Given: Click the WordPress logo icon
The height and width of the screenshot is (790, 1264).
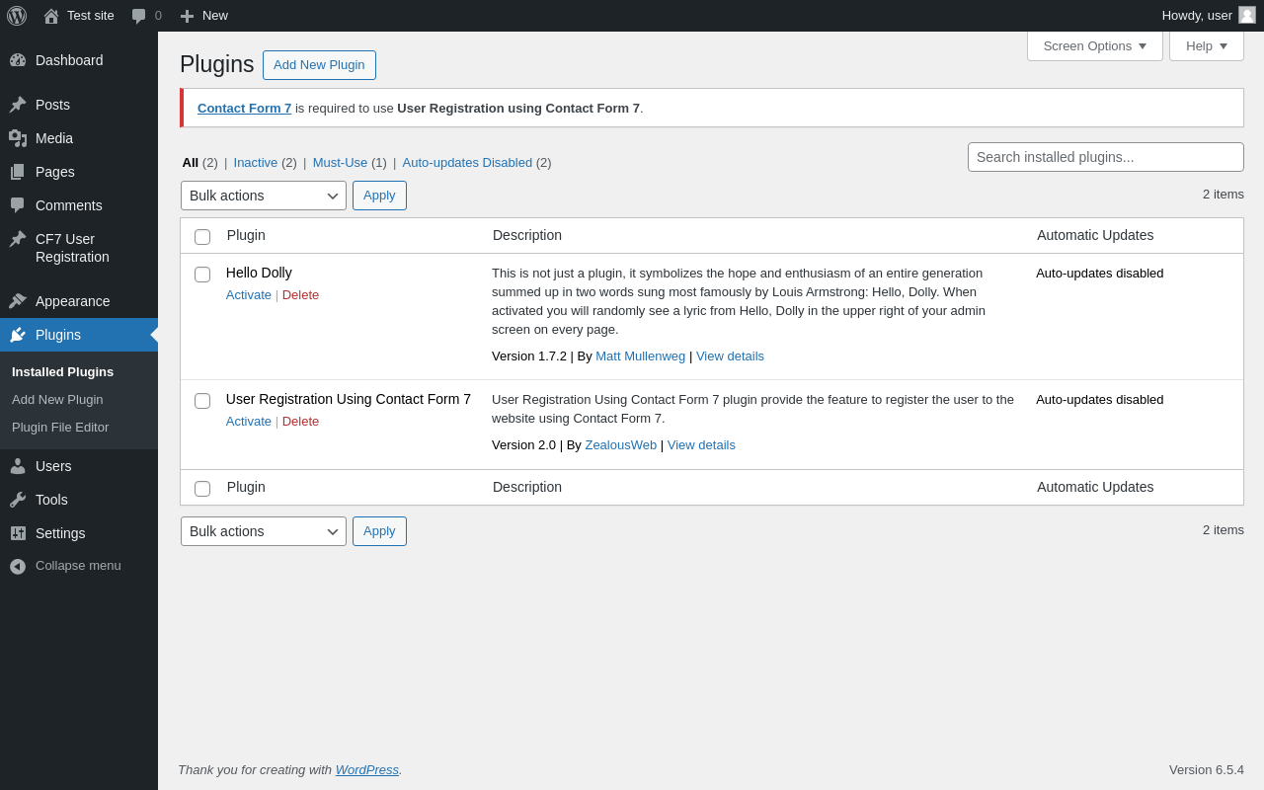Looking at the screenshot, I should (17, 16).
